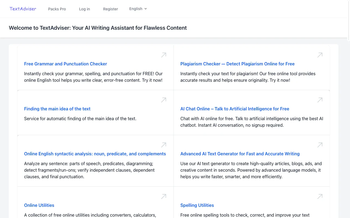Click 'Instantly check your text for plagiarism' description
The height and width of the screenshot is (218, 350).
pyautogui.click(x=248, y=77)
